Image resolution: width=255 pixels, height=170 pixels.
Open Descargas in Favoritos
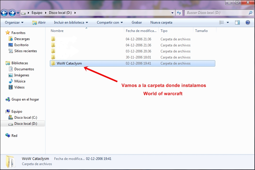click(x=22, y=39)
